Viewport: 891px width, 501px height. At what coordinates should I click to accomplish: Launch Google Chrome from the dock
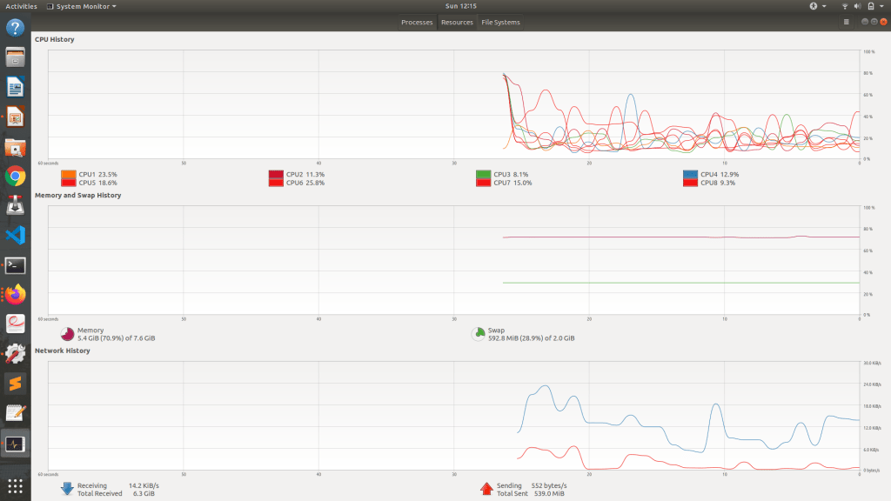coord(16,177)
